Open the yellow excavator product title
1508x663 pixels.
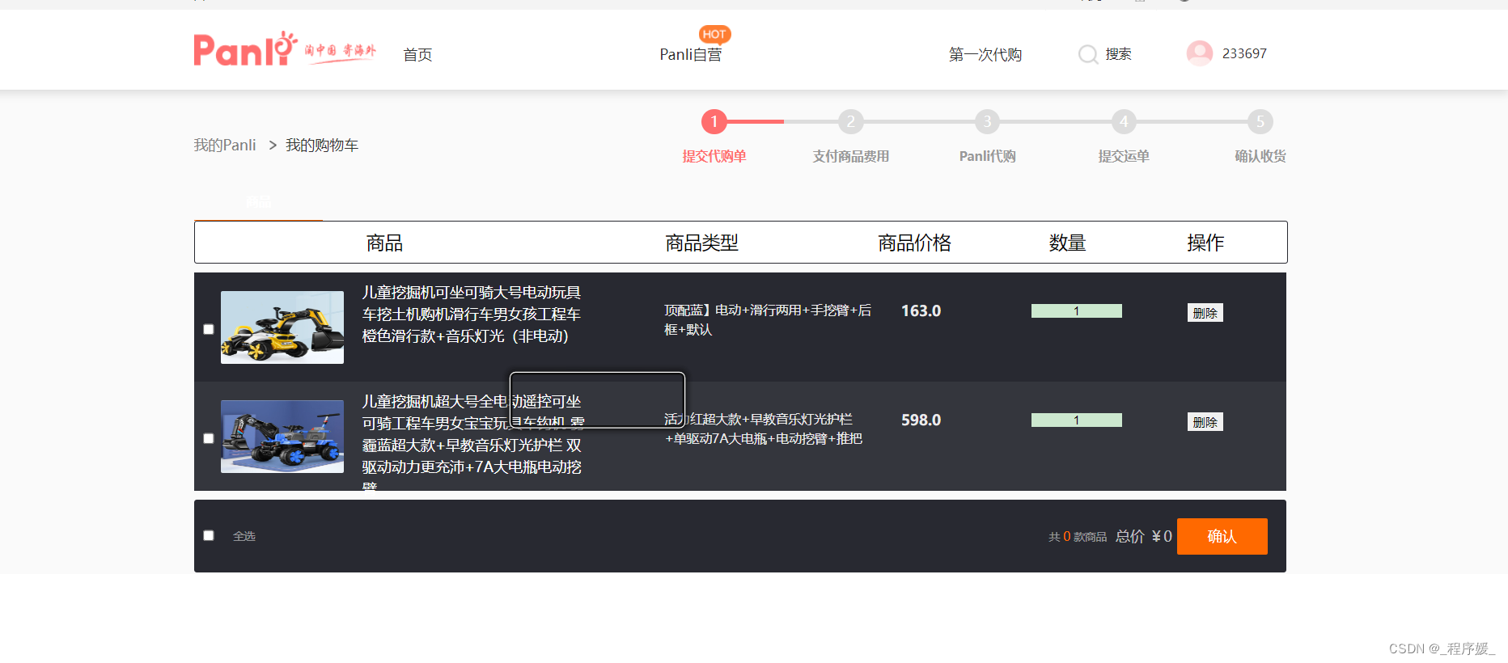(x=472, y=315)
